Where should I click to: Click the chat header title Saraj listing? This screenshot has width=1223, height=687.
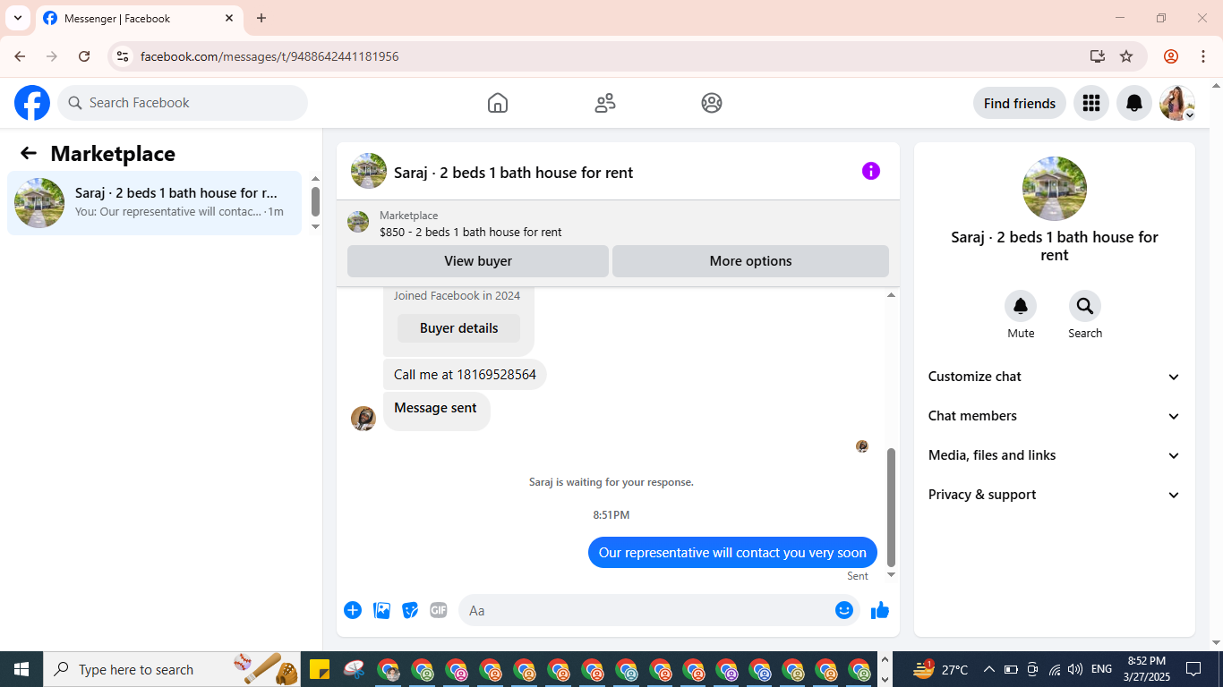pyautogui.click(x=513, y=173)
